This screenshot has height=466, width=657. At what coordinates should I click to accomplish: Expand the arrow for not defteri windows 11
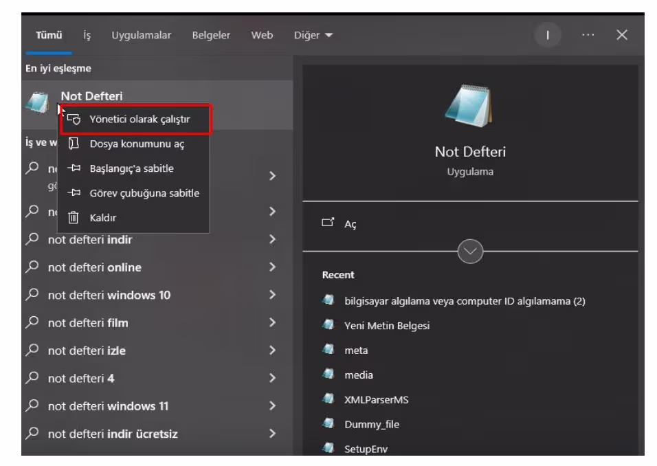point(272,406)
